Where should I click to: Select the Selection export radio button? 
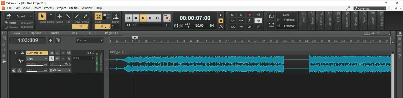[6, 27]
